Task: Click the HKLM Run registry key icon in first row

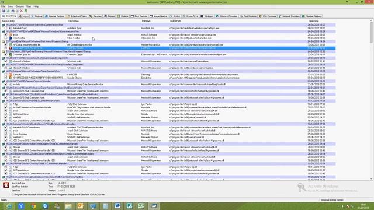Action: point(4,24)
